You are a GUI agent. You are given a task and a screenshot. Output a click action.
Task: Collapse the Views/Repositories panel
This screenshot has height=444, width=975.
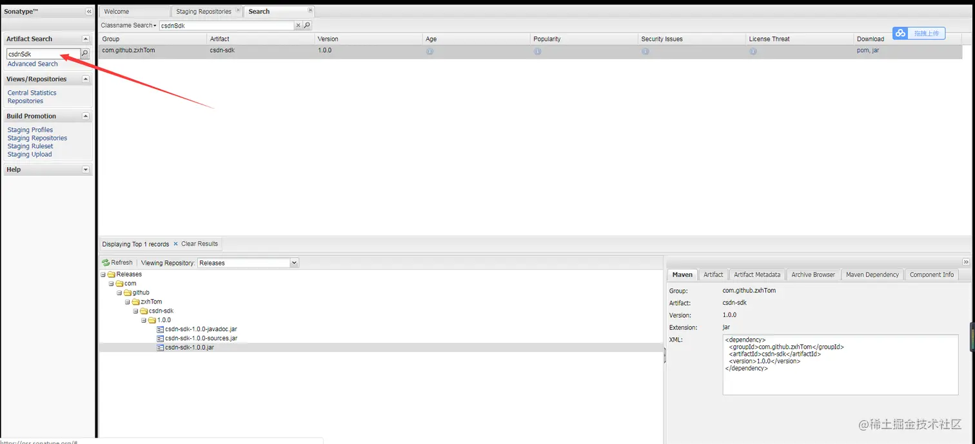click(86, 79)
